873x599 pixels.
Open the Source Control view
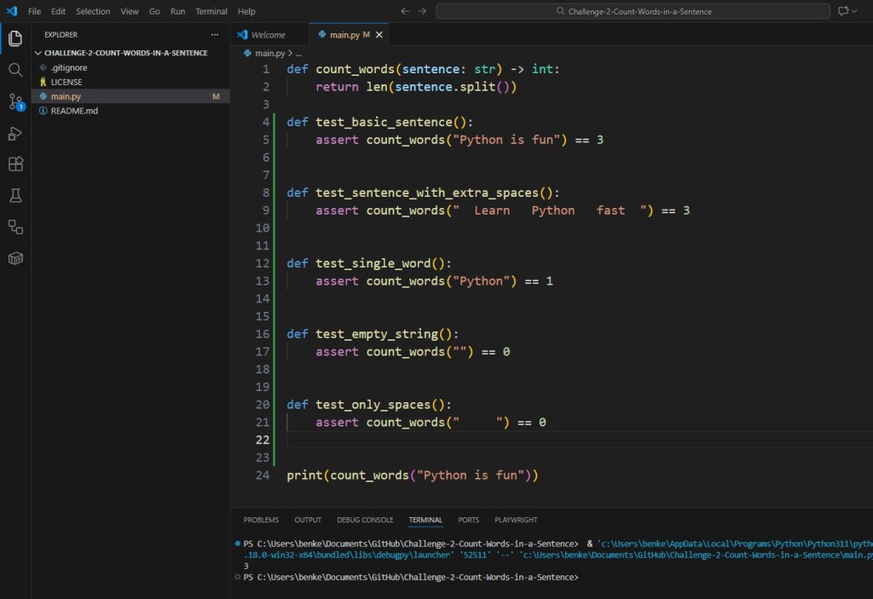point(14,101)
